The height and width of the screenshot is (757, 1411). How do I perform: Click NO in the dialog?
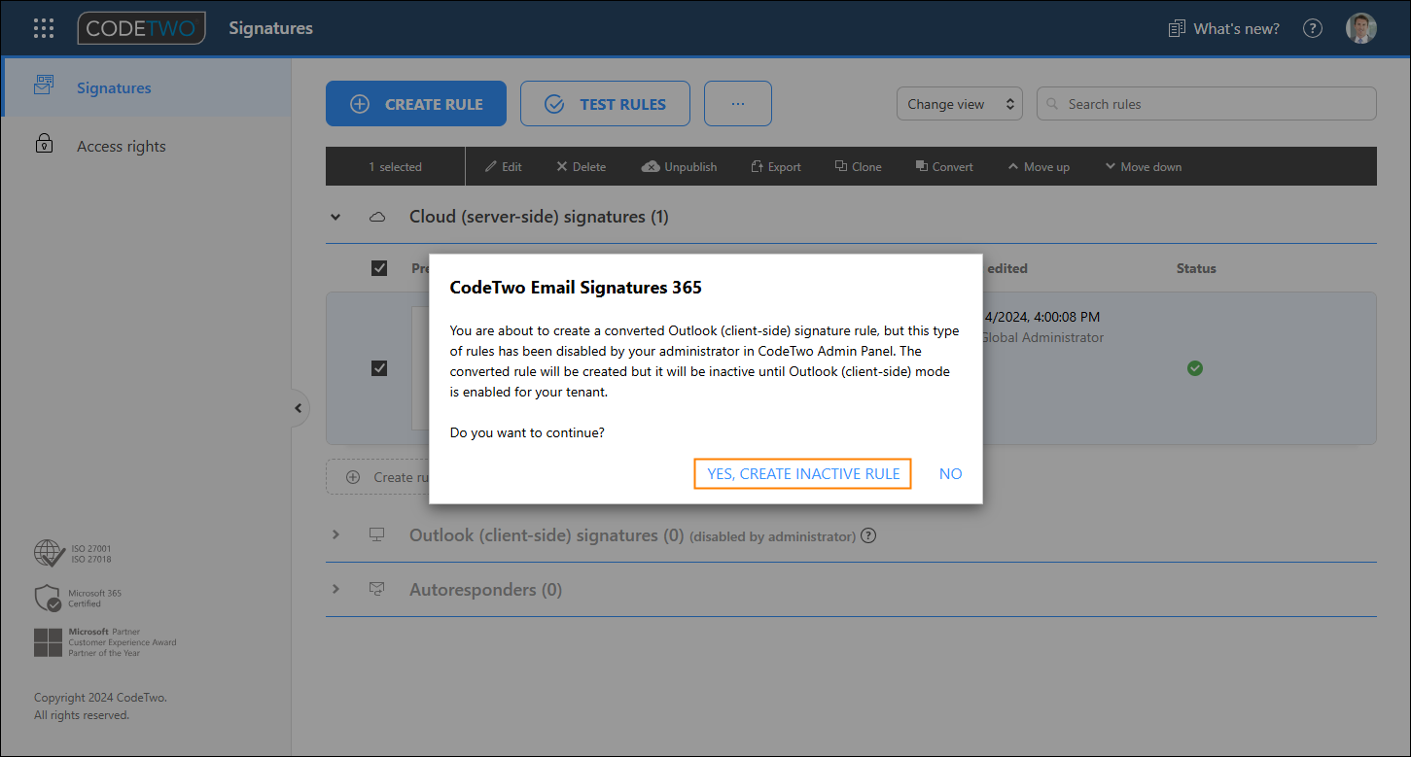(950, 473)
